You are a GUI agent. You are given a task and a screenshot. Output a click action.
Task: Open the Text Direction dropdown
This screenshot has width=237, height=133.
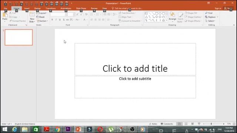pos(127,13)
